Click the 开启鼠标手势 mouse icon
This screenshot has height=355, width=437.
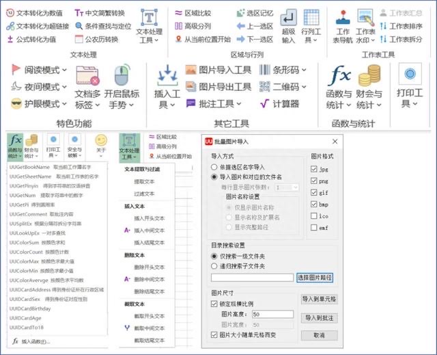pos(122,75)
